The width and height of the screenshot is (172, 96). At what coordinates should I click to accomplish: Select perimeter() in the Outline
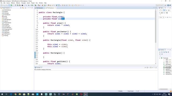click(168, 65)
